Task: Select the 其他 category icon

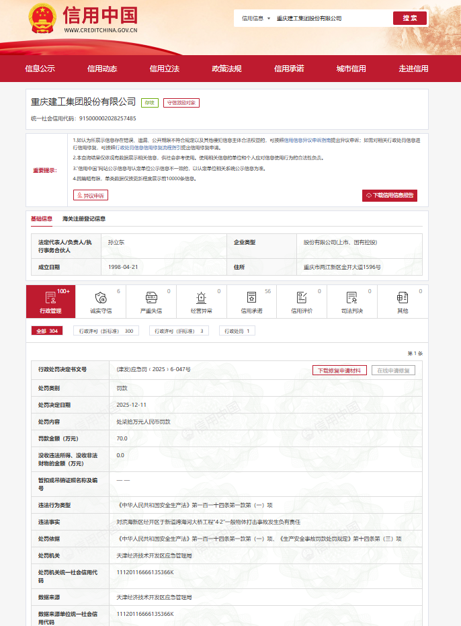Action: [402, 298]
